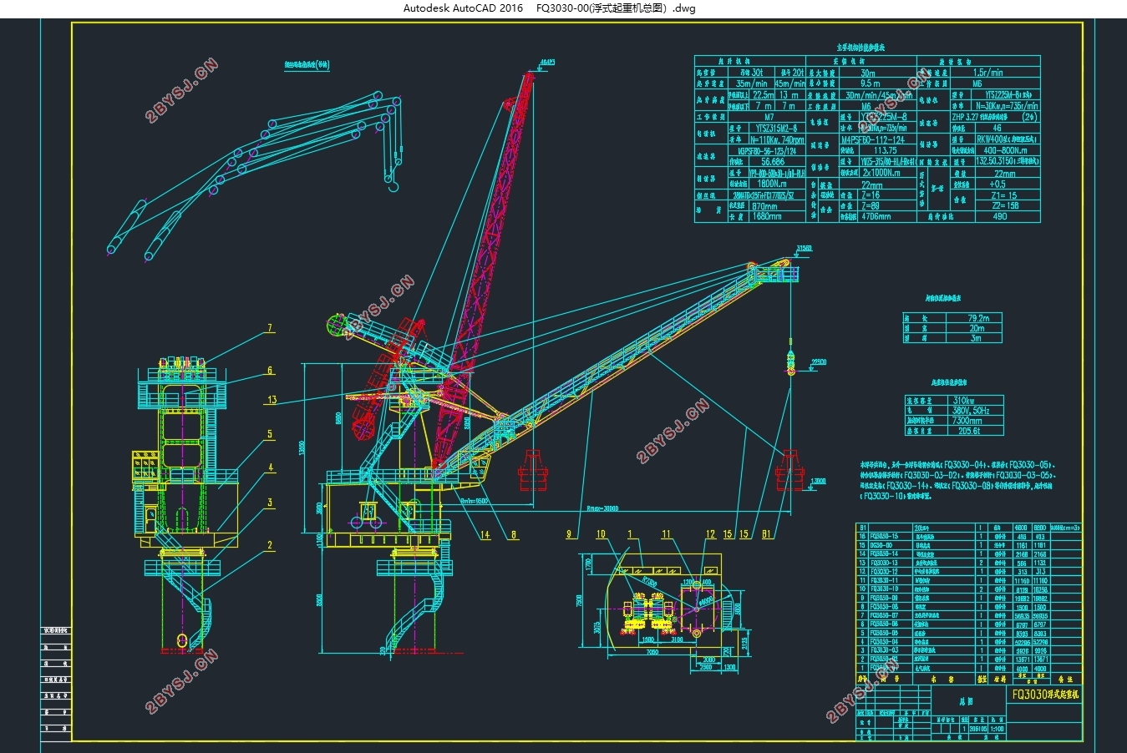Select the 22300 elevation marker beside hook

(818, 361)
